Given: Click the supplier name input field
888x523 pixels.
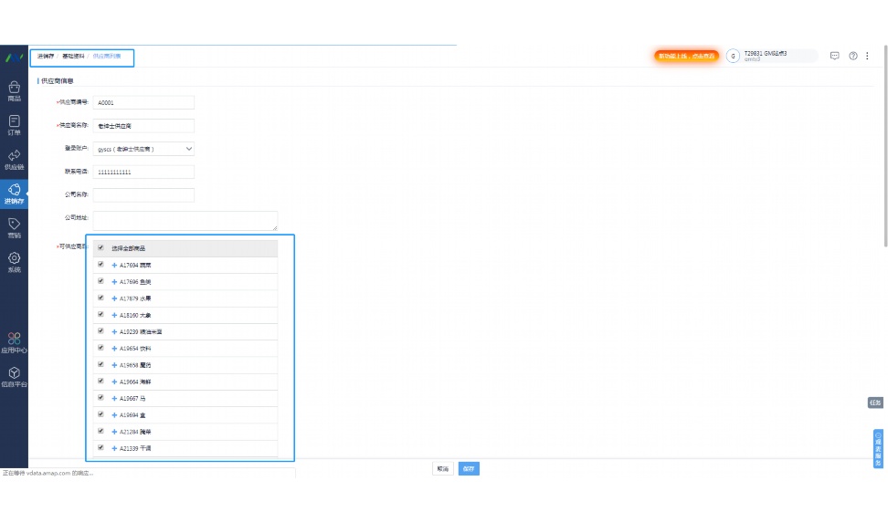Looking at the screenshot, I should click(x=143, y=126).
